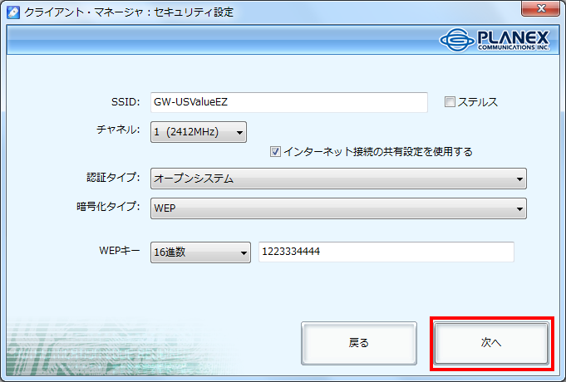Screen dimensions: 566x382
Task: Uncheck the インターネット接続の共有設定 checkbox
Action: pos(276,152)
